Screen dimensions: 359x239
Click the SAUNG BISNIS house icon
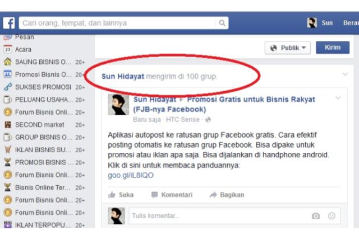coord(7,62)
